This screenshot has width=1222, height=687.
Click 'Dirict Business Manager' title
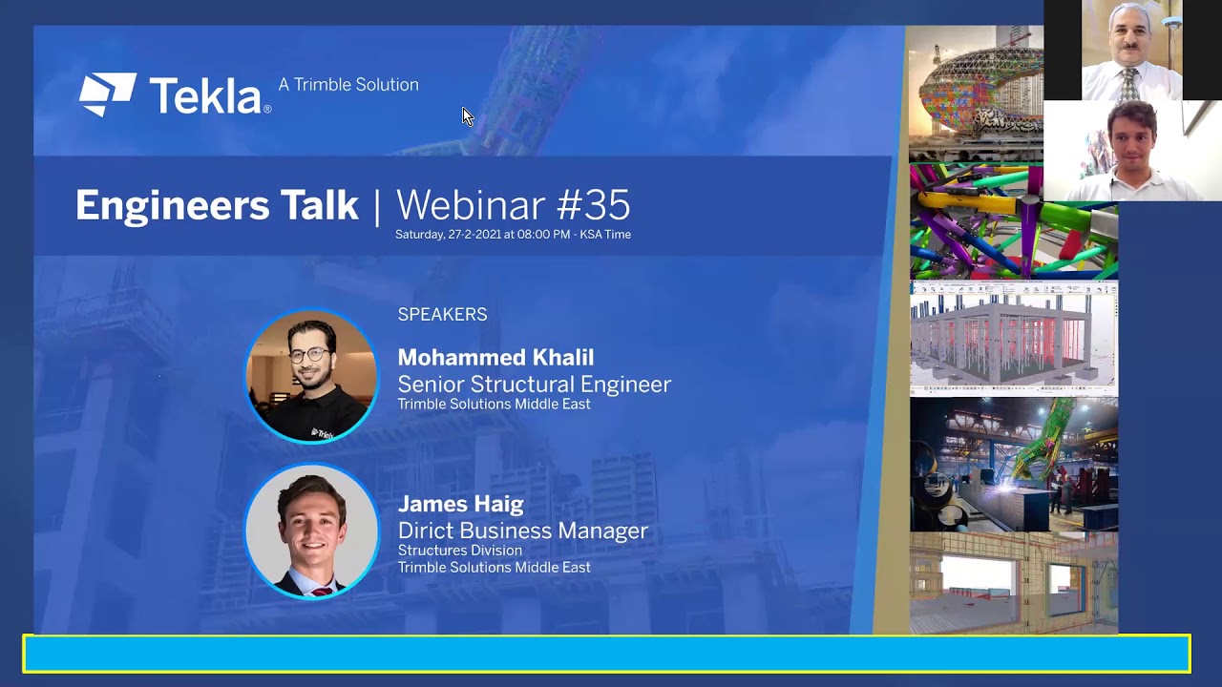pyautogui.click(x=522, y=531)
